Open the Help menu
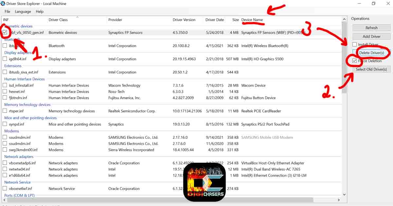Screen dimensions: 393x206 point(40,11)
